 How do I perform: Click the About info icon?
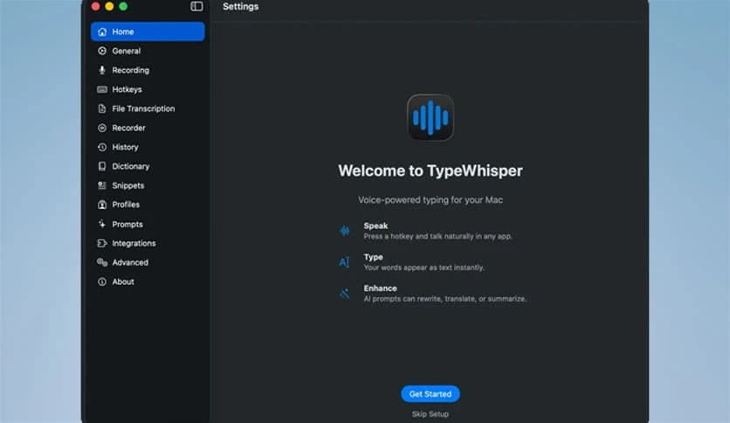point(102,281)
